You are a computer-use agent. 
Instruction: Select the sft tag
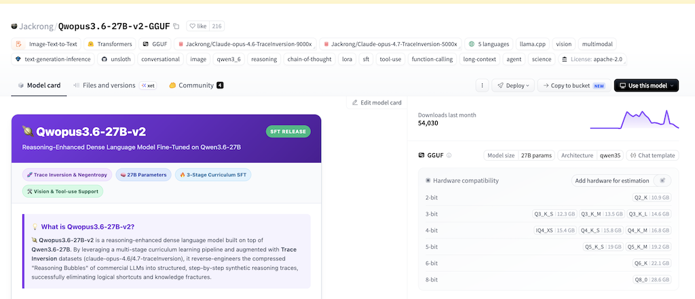click(x=366, y=59)
